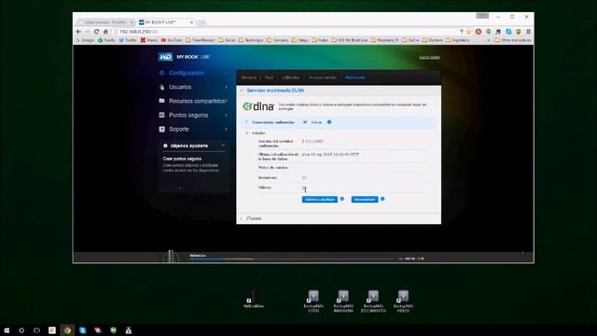
Task: Open the Chrome menu hamburger icon
Action: (528, 32)
